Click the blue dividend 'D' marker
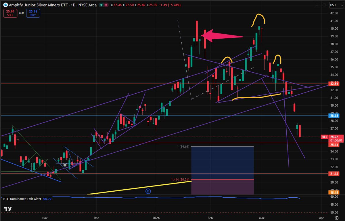Viewport: 345px width, 221px height. [x=148, y=191]
